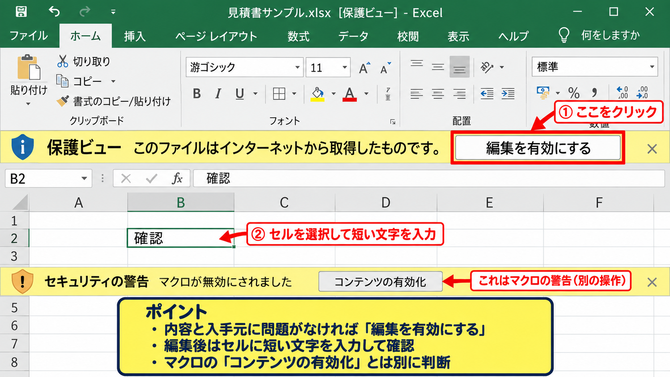Image resolution: width=670 pixels, height=377 pixels.
Task: Click the fx Insert Function icon
Action: point(177,179)
